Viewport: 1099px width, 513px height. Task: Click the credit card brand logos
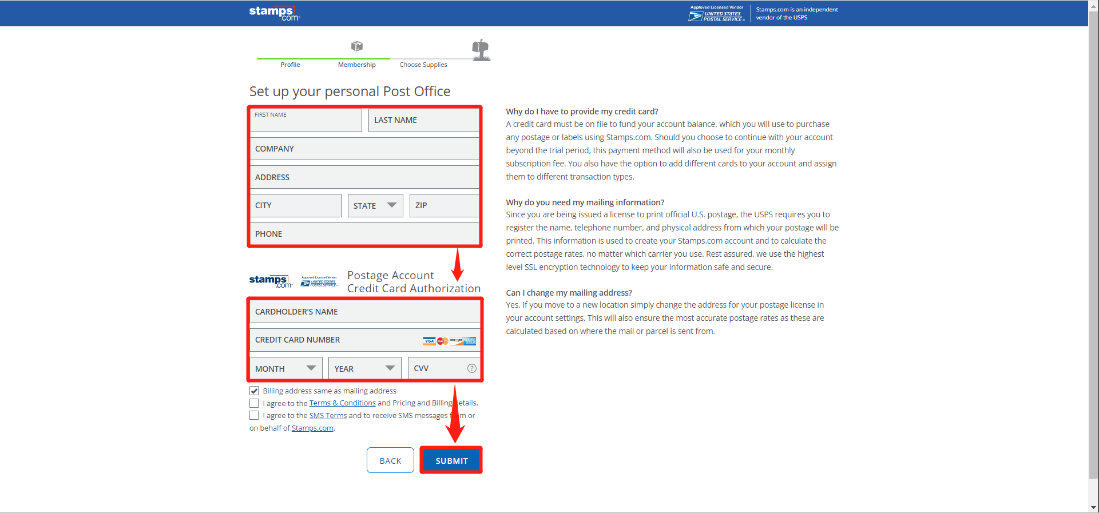(x=449, y=341)
